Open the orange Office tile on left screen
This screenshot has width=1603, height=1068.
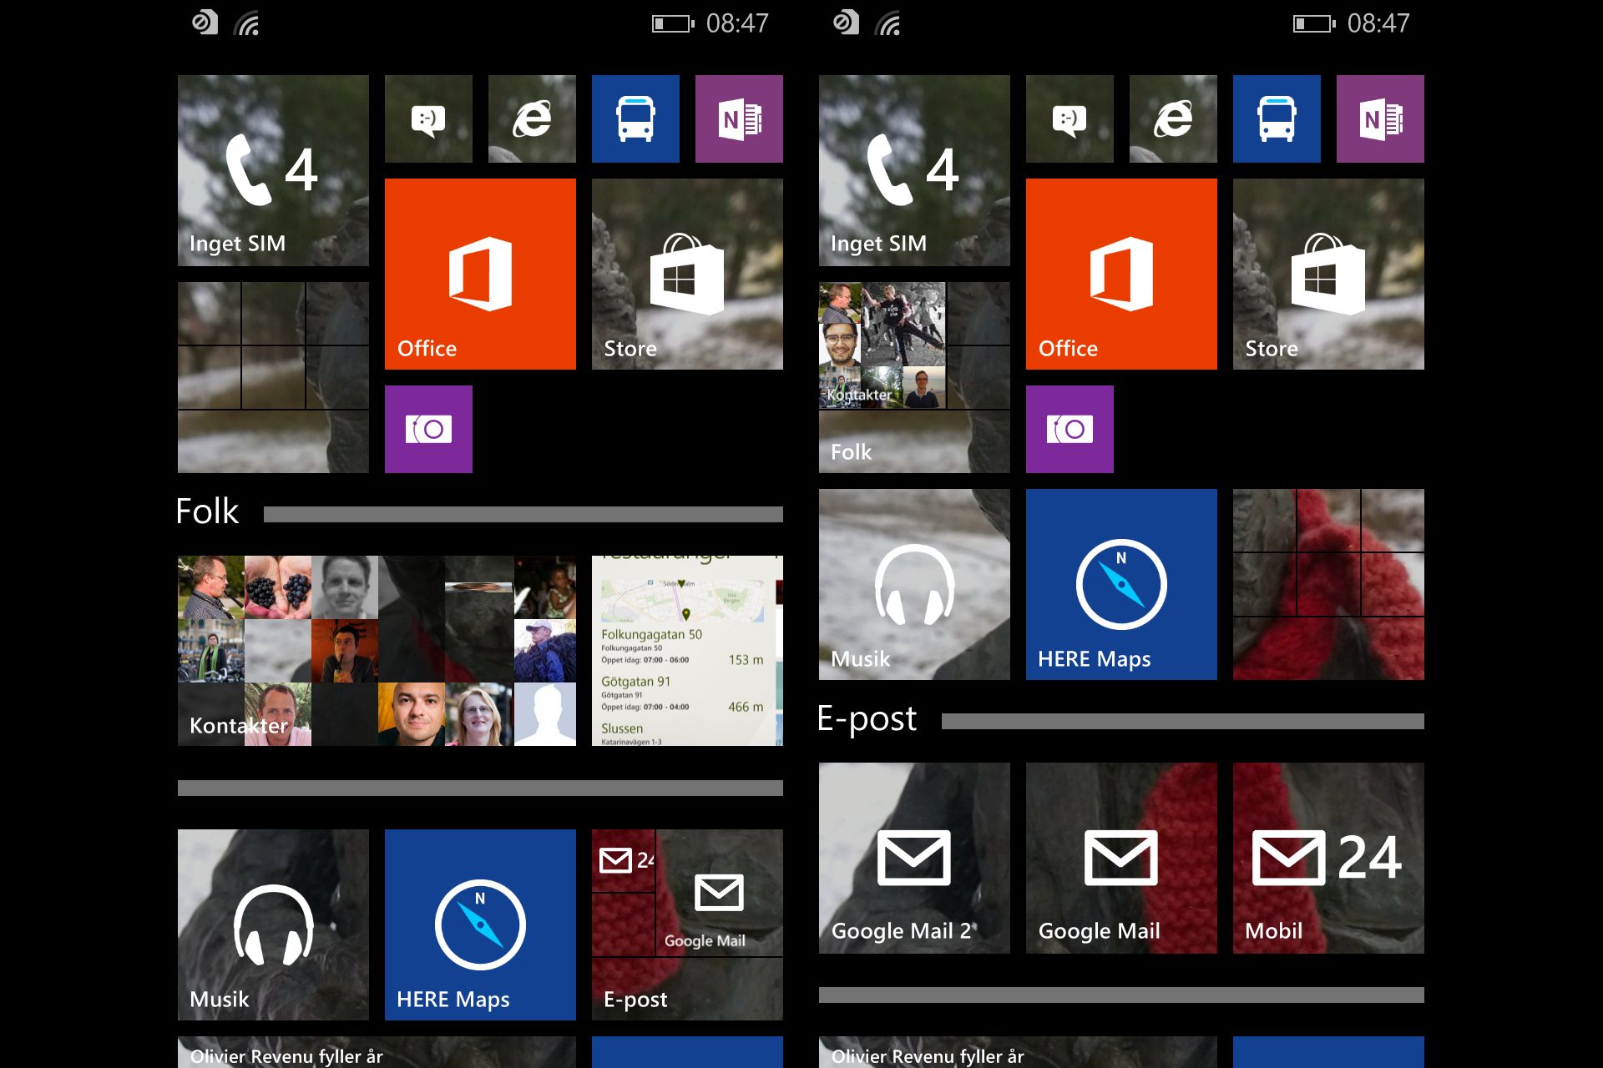480,274
